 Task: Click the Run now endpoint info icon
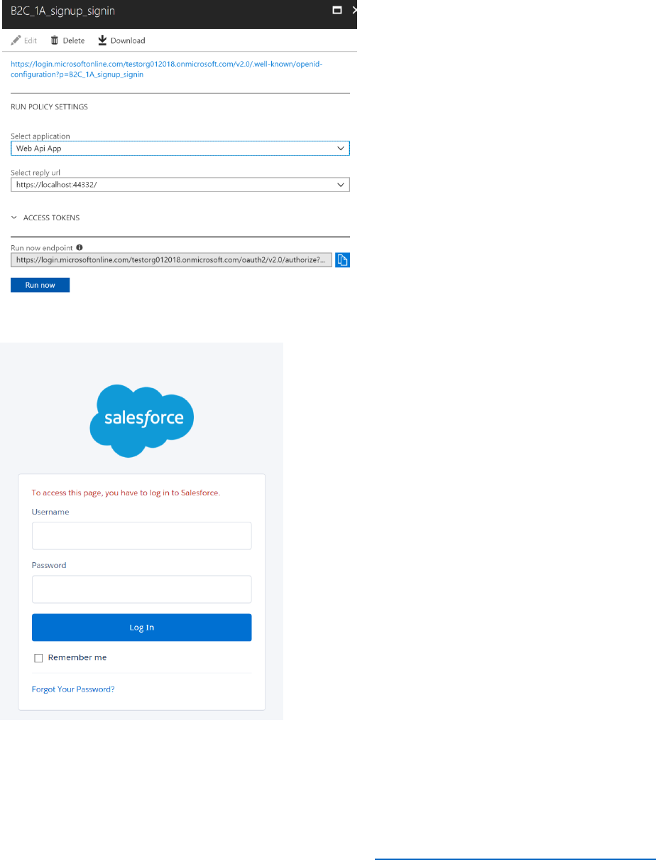point(80,247)
